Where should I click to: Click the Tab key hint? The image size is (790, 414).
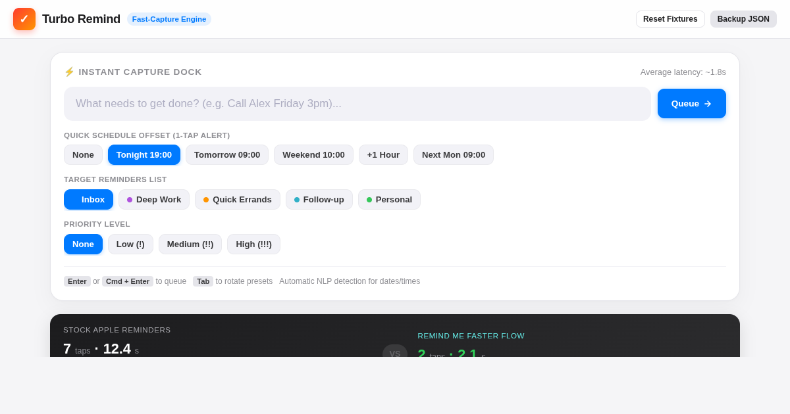(203, 281)
